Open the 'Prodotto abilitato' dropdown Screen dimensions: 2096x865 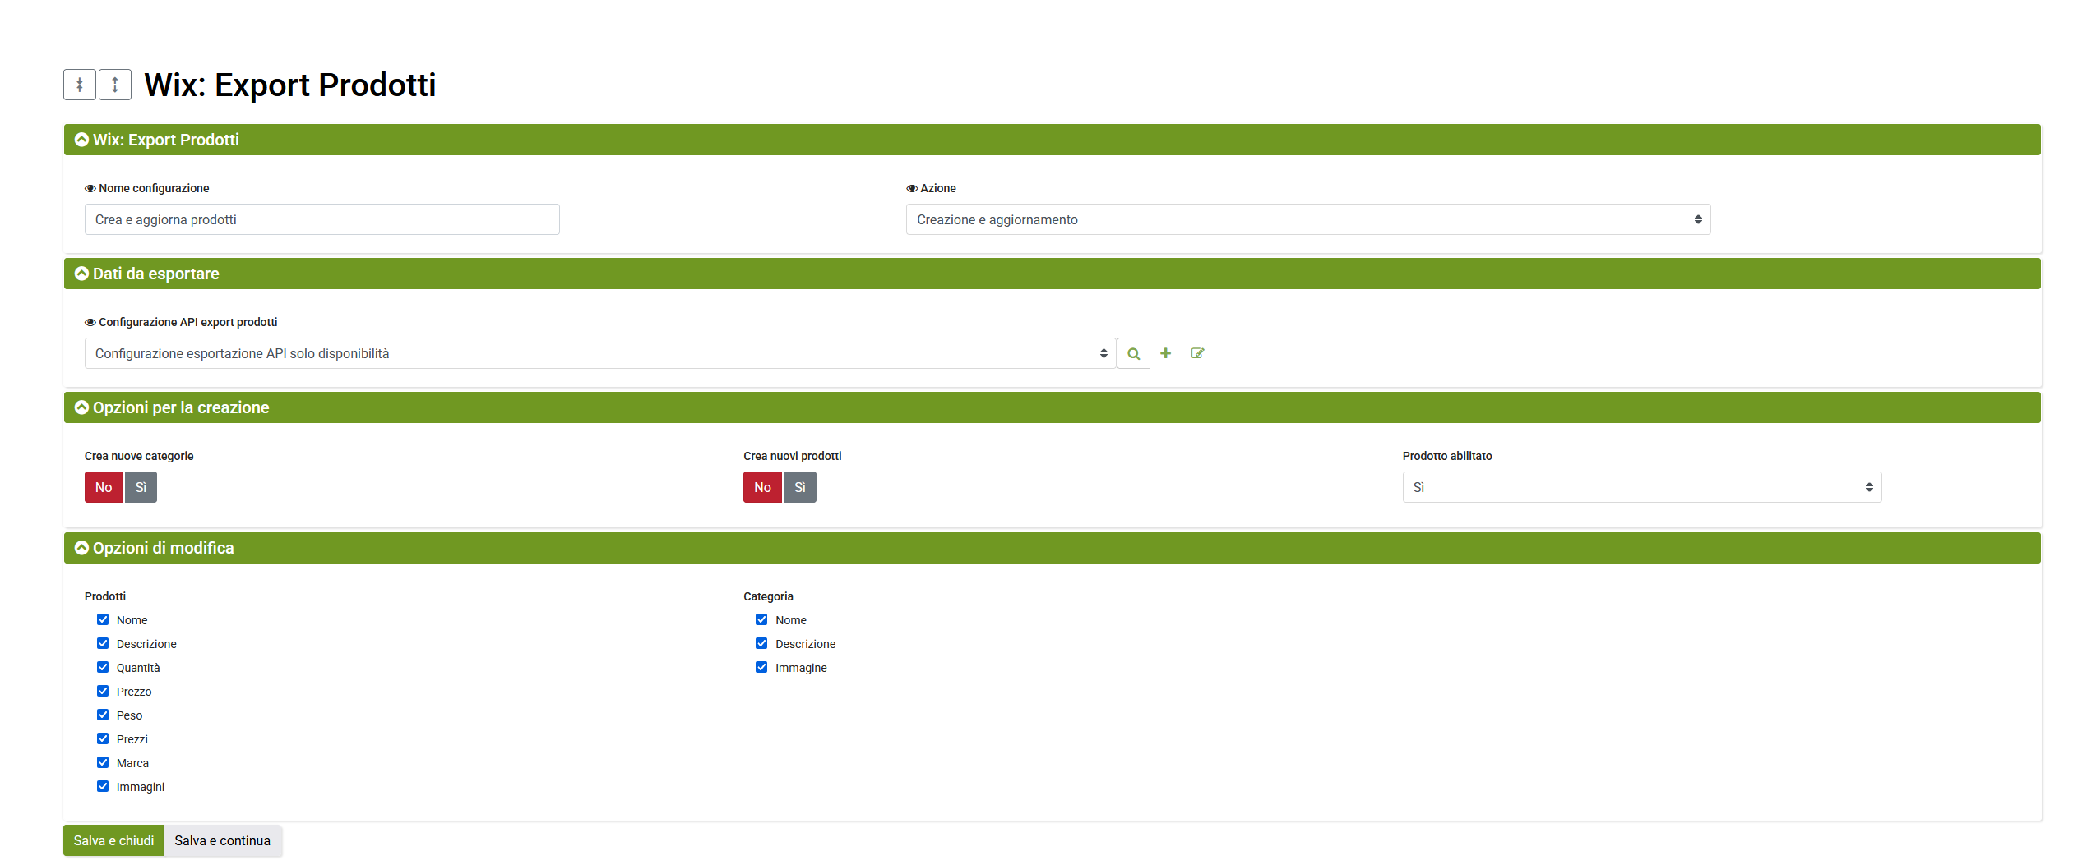coord(1641,488)
